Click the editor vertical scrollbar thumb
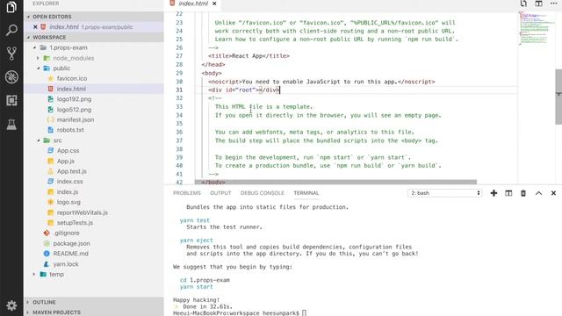Viewport: 562px width, 316px height. tap(558, 97)
